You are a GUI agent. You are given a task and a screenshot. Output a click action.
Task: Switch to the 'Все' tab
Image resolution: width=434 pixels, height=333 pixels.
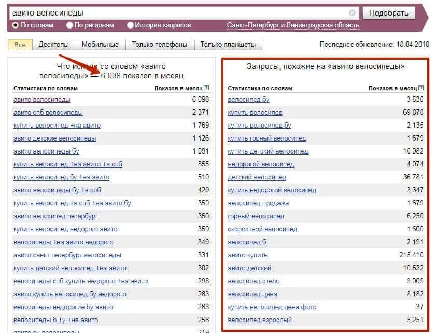coord(20,45)
